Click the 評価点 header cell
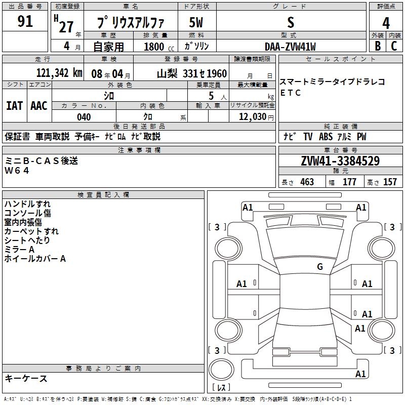This screenshot has height=405, width=405. coord(386,6)
